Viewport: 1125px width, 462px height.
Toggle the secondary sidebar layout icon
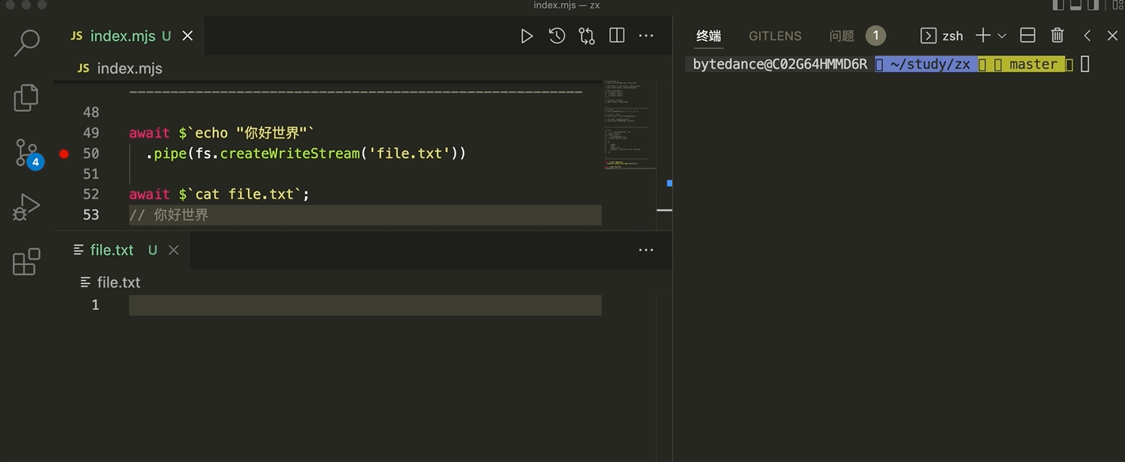(1093, 5)
